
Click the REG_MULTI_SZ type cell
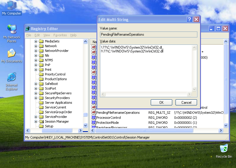coord(159,113)
